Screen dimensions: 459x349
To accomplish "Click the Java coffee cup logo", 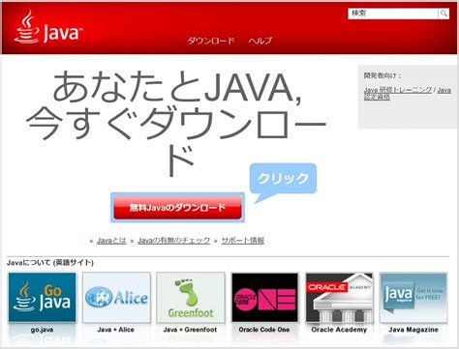I will coord(47,27).
